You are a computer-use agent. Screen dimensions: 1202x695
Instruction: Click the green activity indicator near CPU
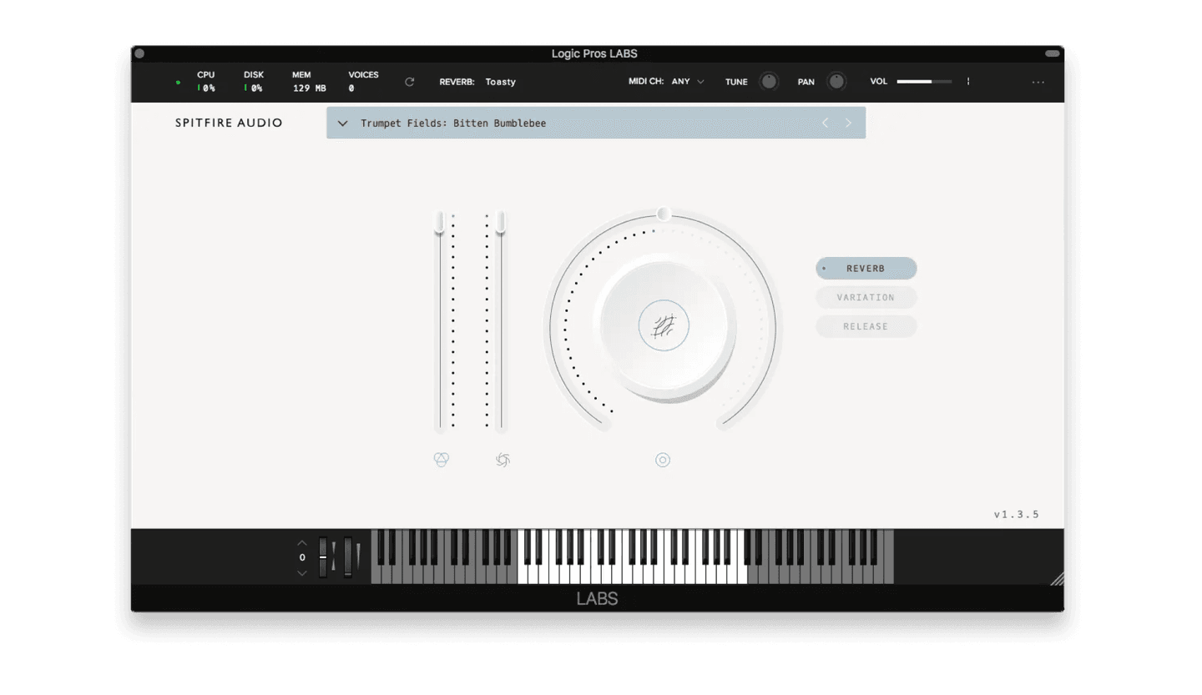click(178, 83)
